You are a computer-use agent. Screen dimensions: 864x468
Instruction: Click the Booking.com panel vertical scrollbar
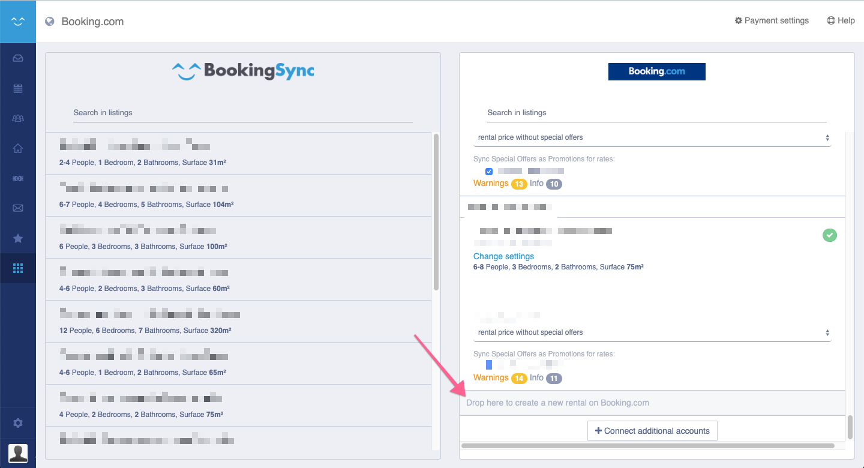pos(850,427)
